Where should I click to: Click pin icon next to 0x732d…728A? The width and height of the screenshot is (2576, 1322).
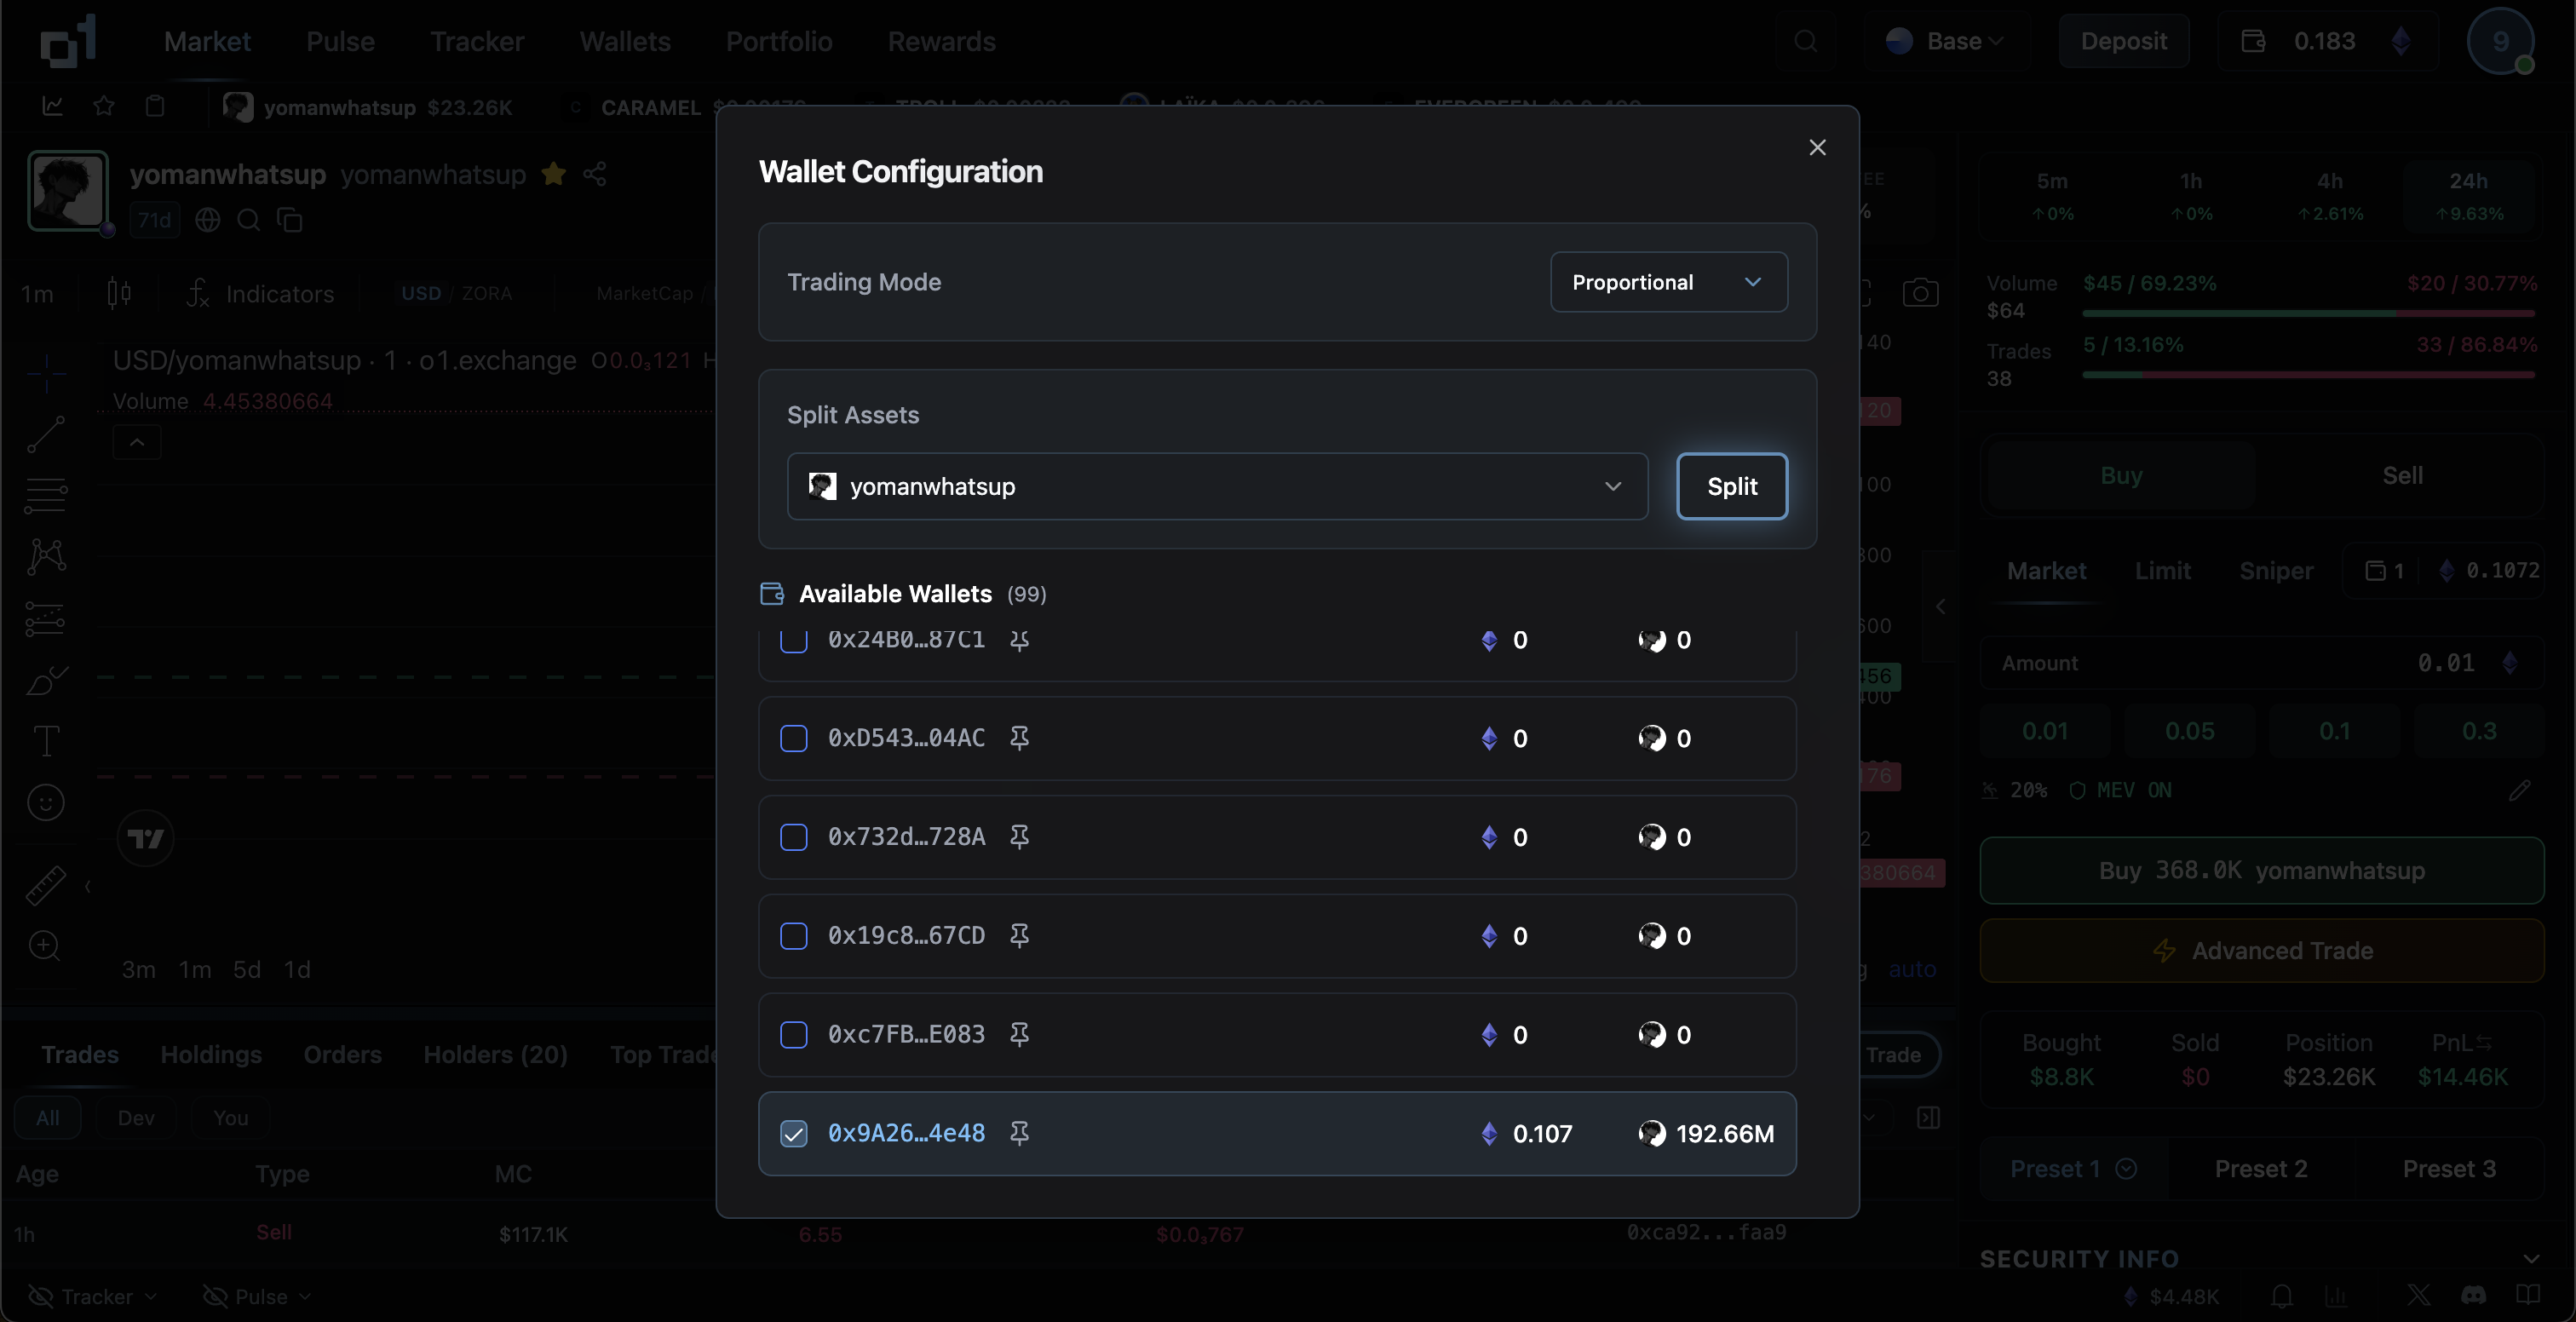point(1019,837)
